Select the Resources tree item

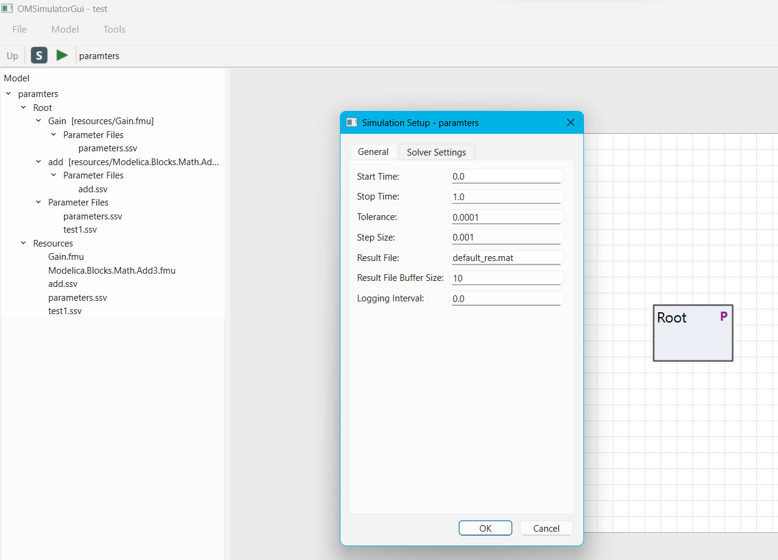coord(53,243)
